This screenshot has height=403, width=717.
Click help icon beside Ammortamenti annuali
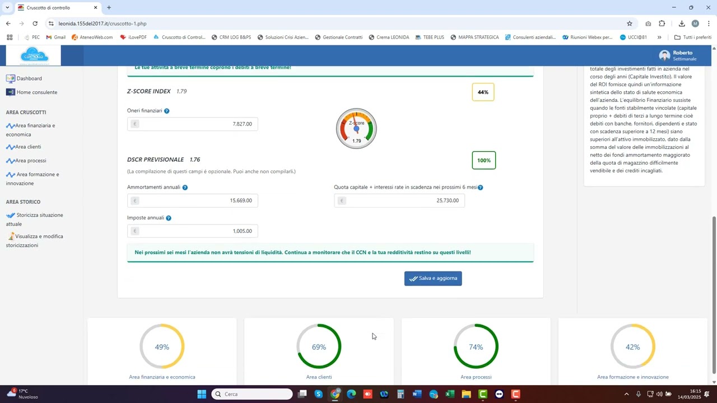tap(185, 188)
